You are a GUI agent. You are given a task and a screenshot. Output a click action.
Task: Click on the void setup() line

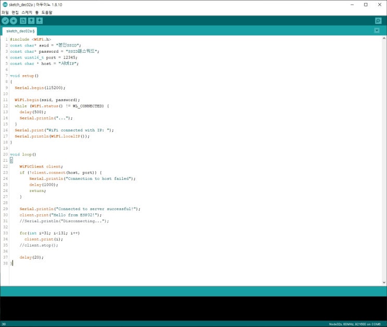[24, 76]
